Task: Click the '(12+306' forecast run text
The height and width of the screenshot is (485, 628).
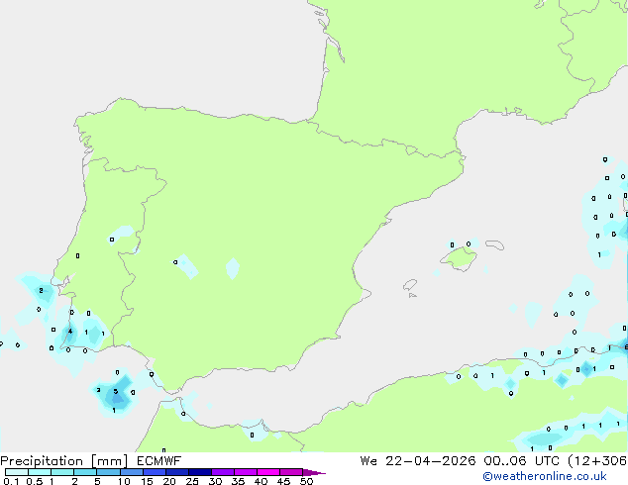Action: [597, 461]
